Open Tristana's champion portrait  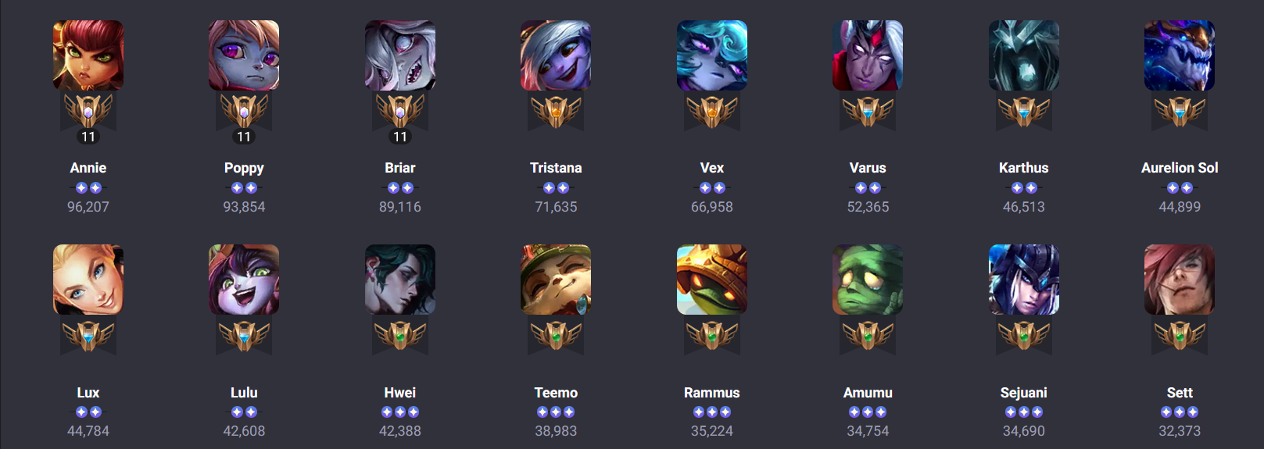click(556, 55)
